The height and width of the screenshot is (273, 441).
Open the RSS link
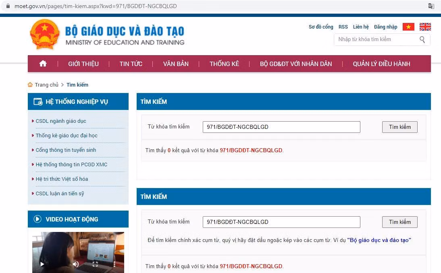(343, 27)
